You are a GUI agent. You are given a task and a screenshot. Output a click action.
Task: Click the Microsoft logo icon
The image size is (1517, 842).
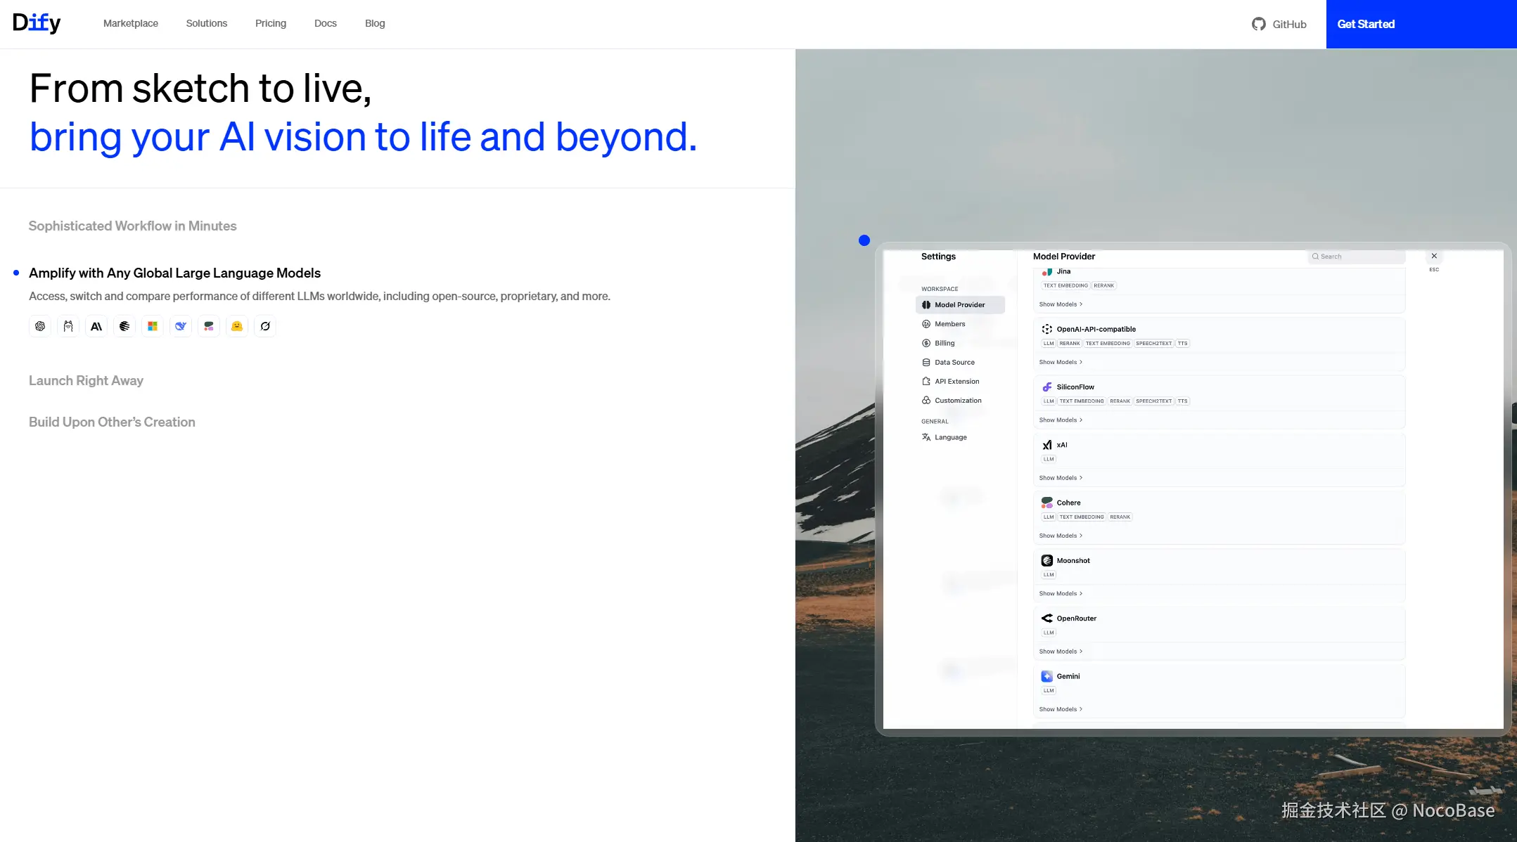153,326
